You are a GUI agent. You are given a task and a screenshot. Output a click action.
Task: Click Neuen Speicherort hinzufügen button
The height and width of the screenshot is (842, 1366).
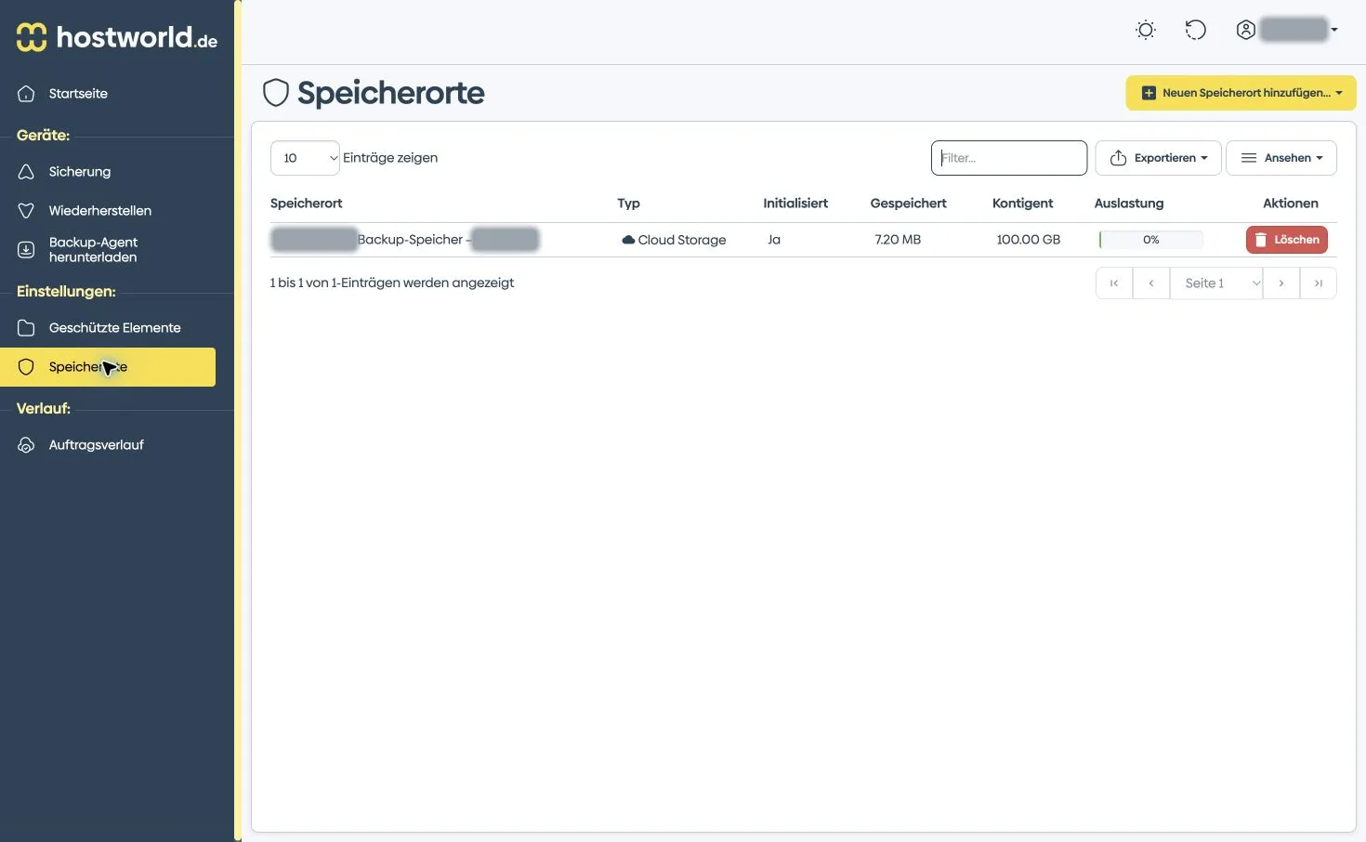[x=1241, y=93]
